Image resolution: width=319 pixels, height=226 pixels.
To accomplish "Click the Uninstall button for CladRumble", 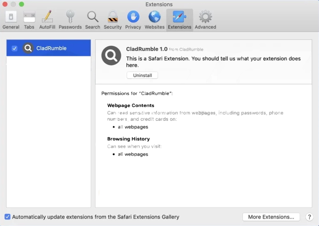I will 142,75.
